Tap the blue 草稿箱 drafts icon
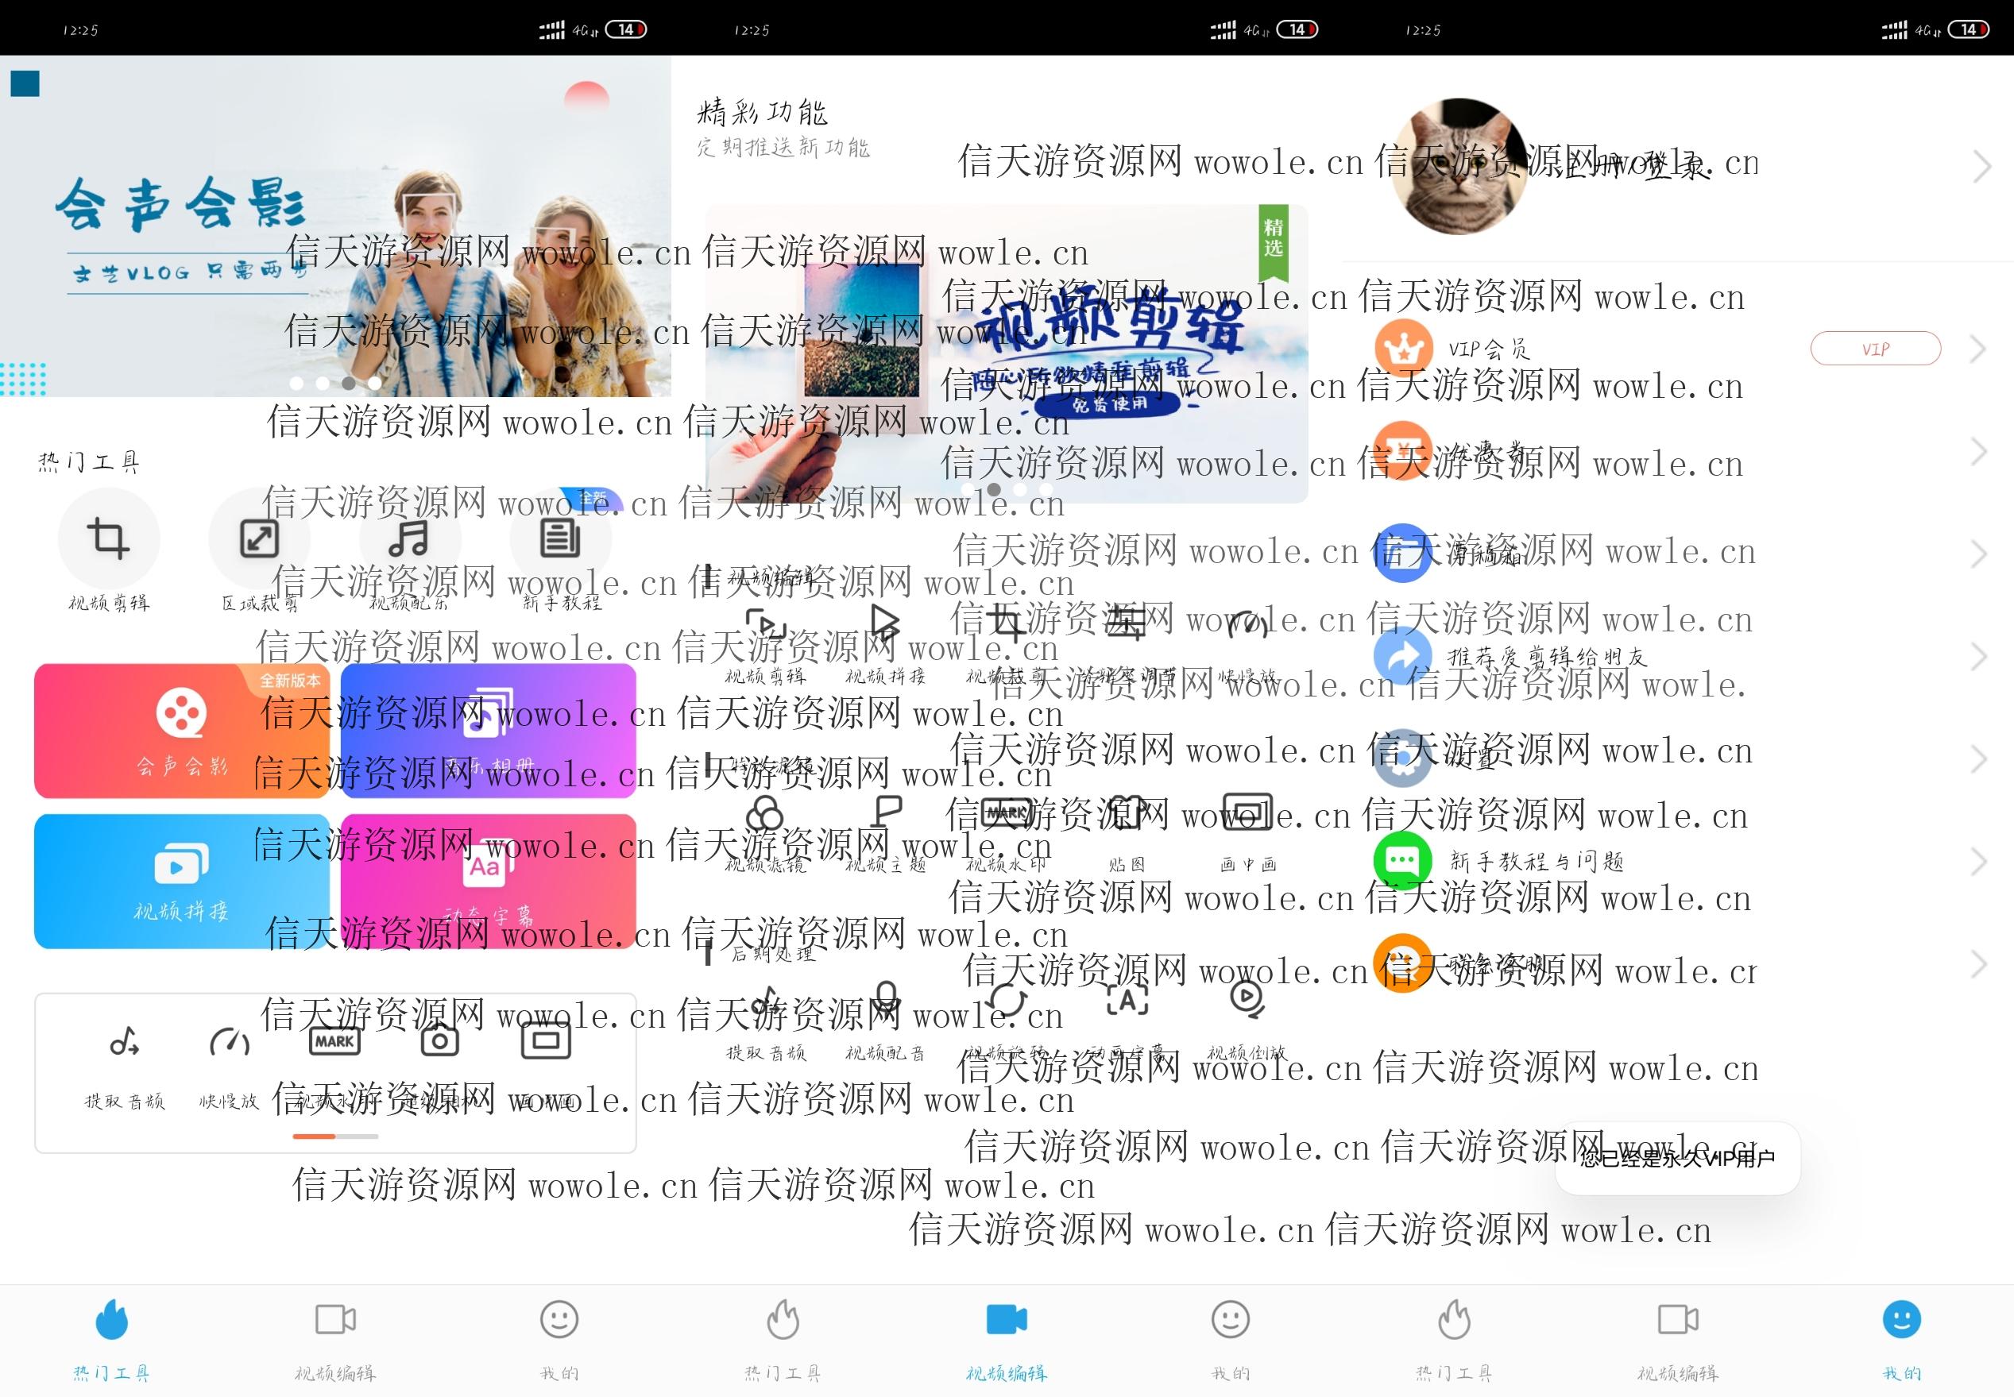 1403,554
